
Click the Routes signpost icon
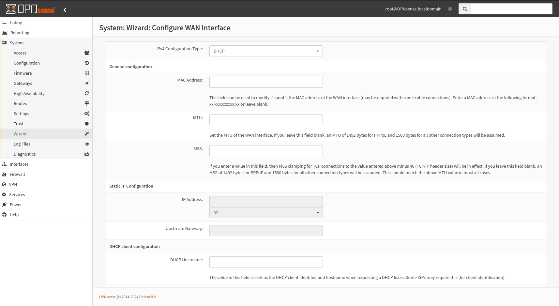[x=87, y=103]
